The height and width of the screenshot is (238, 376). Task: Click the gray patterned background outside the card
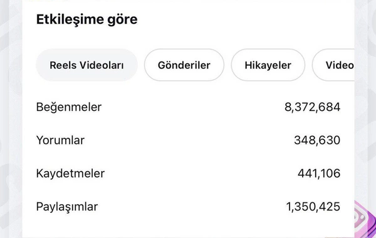pyautogui.click(x=11, y=120)
